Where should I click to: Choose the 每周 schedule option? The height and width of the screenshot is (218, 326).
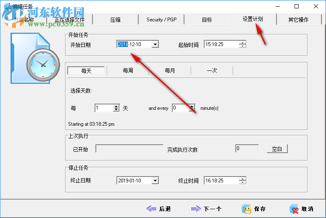click(128, 71)
